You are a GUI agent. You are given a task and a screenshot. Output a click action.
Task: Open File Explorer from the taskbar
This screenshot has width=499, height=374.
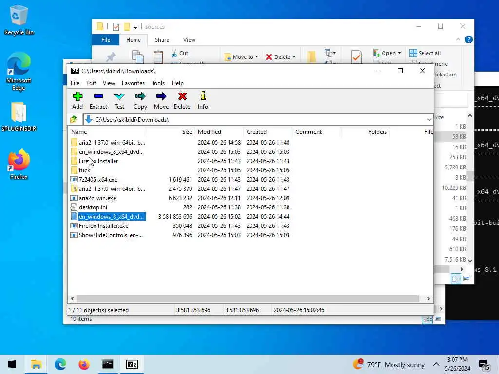coord(36,364)
